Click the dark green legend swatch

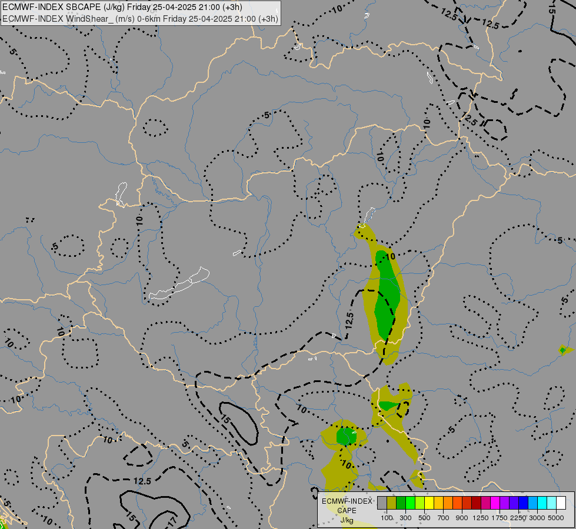click(401, 503)
